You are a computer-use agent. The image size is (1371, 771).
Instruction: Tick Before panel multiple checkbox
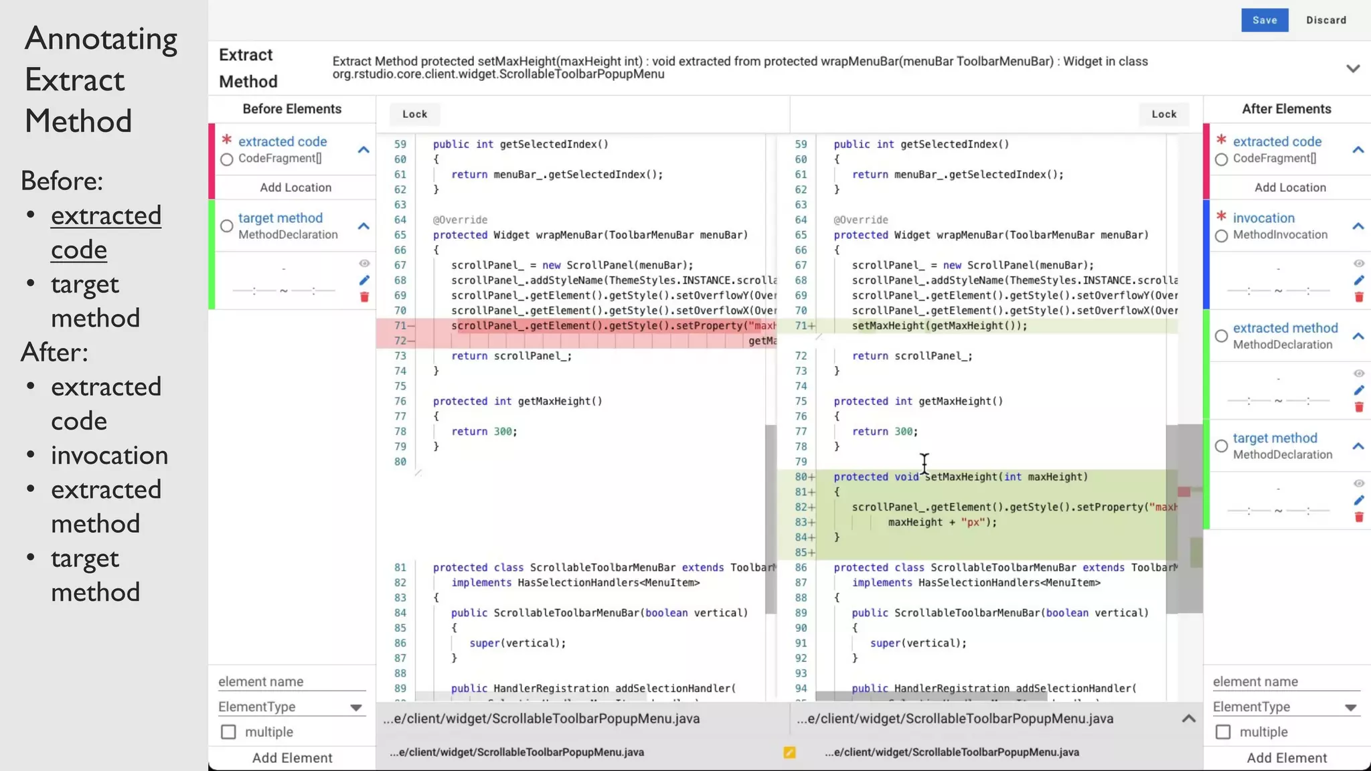click(x=228, y=732)
